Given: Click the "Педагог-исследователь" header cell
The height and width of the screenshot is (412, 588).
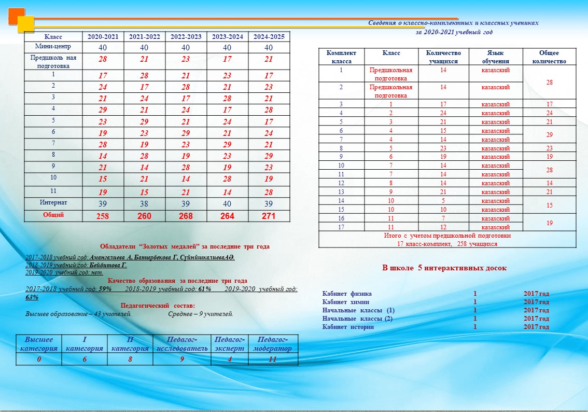Looking at the screenshot, I should point(182,344).
